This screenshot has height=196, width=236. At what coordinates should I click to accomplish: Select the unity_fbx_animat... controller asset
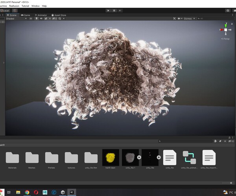[x=189, y=158]
